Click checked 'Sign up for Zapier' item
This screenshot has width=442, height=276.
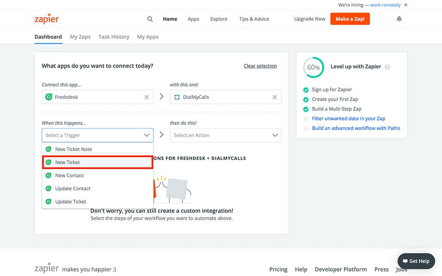332,90
